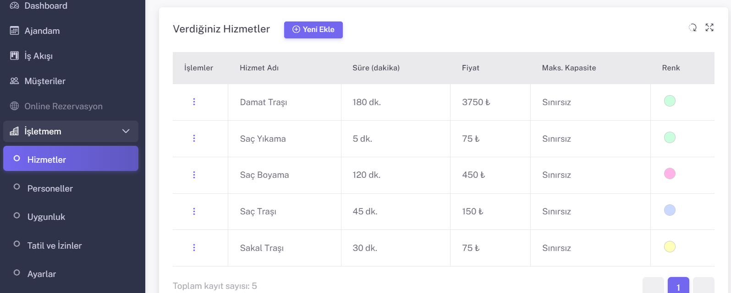Click the Ajandam calendar icon
This screenshot has width=731, height=293.
coord(15,31)
